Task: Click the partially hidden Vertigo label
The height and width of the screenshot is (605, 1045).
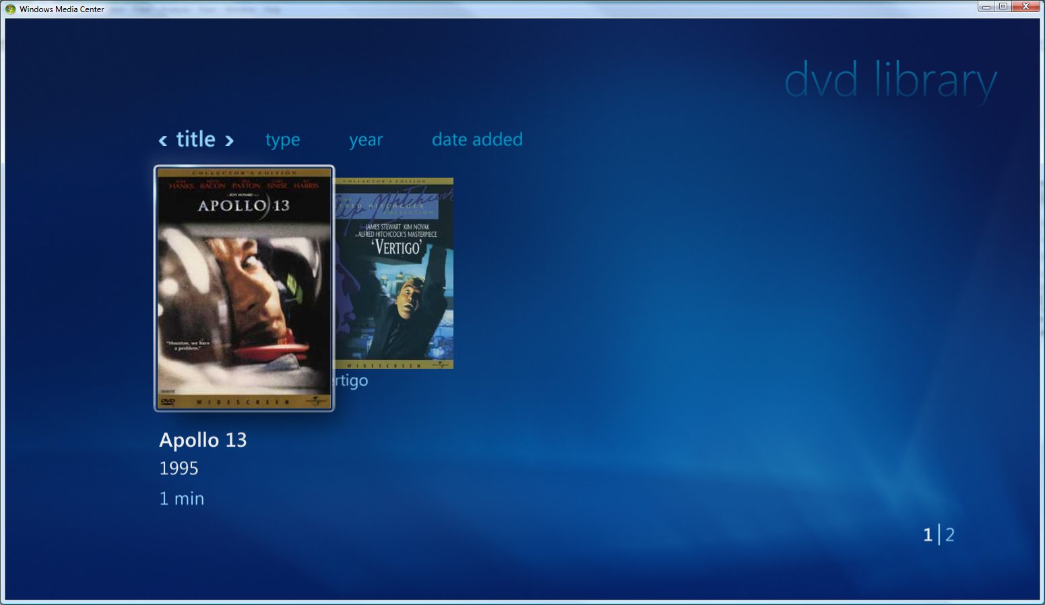Action: coord(352,381)
